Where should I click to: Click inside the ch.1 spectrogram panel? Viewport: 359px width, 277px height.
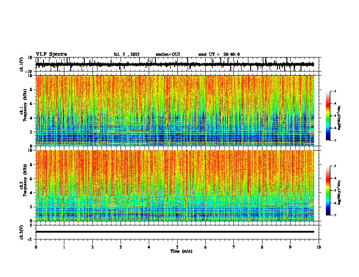175,110
